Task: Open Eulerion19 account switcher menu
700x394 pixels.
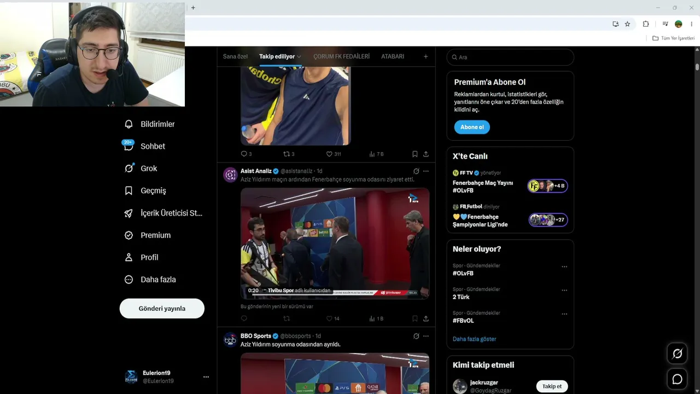Action: coord(206,377)
